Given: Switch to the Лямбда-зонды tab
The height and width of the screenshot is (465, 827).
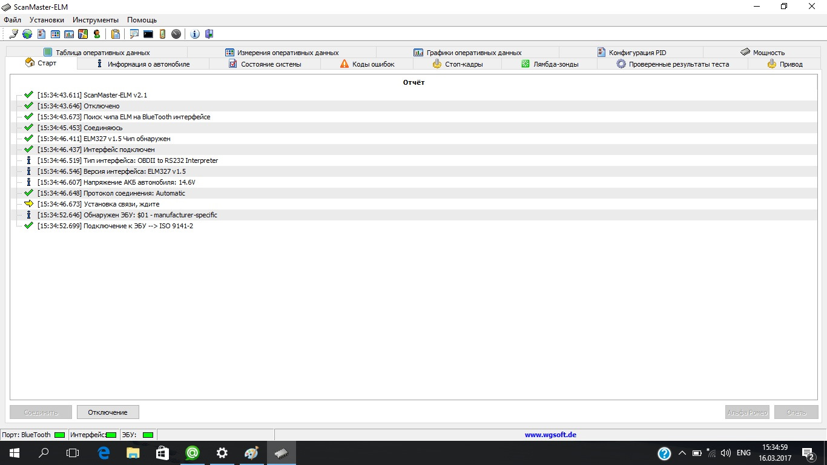Looking at the screenshot, I should 550,64.
